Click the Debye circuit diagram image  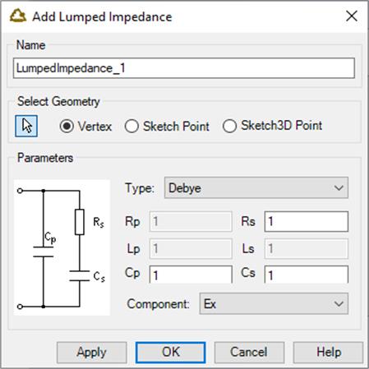62,247
